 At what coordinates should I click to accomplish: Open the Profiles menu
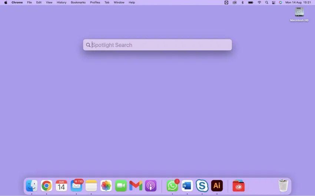95,3
